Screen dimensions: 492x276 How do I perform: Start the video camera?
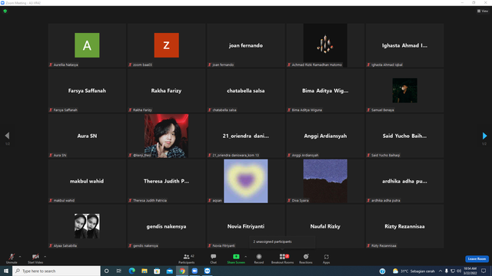(x=35, y=258)
